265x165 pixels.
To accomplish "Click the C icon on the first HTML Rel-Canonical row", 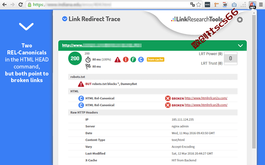I will [81, 98].
